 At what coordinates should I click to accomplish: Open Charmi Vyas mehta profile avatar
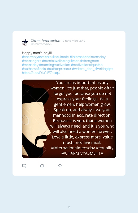click(x=25, y=42)
